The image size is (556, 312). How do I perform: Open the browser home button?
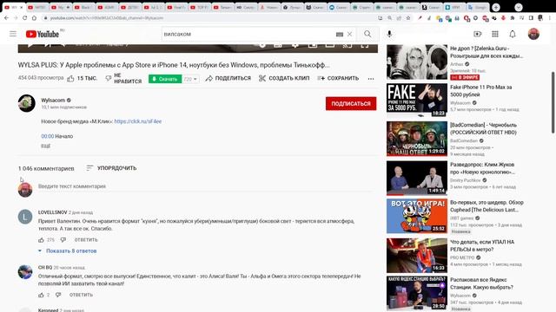34,17
